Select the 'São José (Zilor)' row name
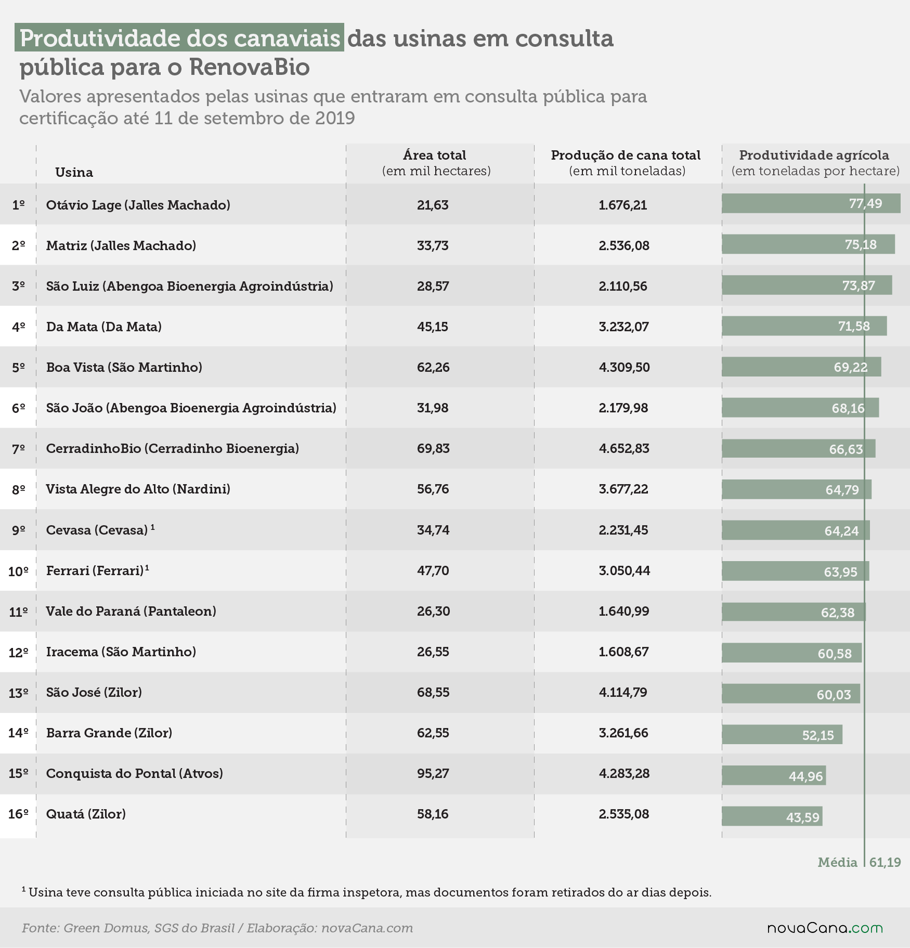This screenshot has height=948, width=910. coord(94,692)
